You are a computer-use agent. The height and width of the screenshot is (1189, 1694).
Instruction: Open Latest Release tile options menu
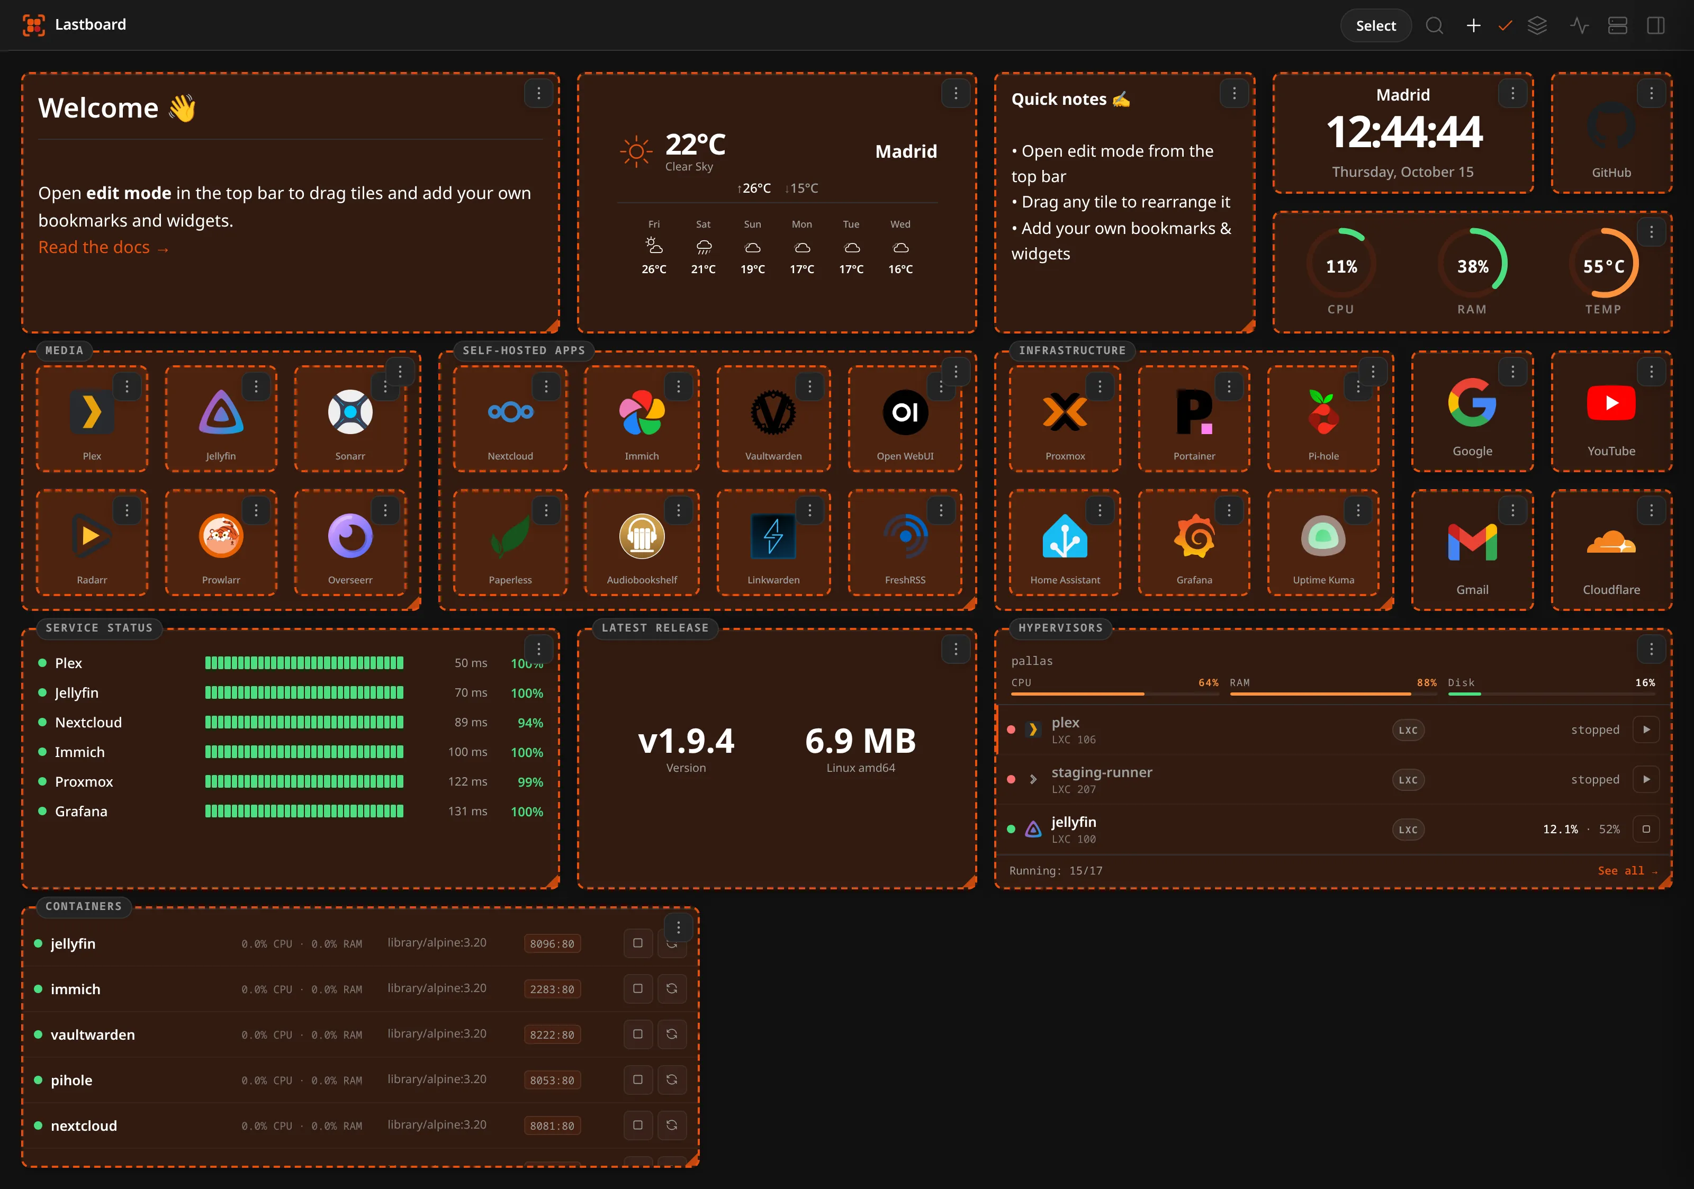click(956, 649)
